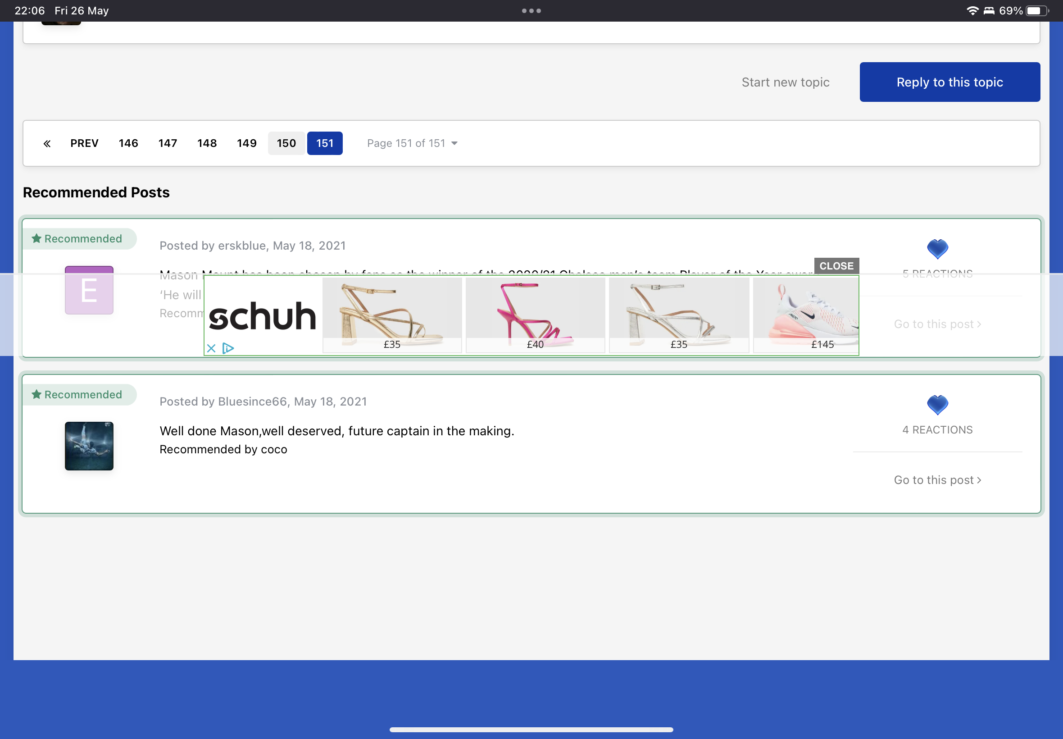Image resolution: width=1063 pixels, height=739 pixels.
Task: Open the gold sandal £35 ad item
Action: click(x=392, y=315)
